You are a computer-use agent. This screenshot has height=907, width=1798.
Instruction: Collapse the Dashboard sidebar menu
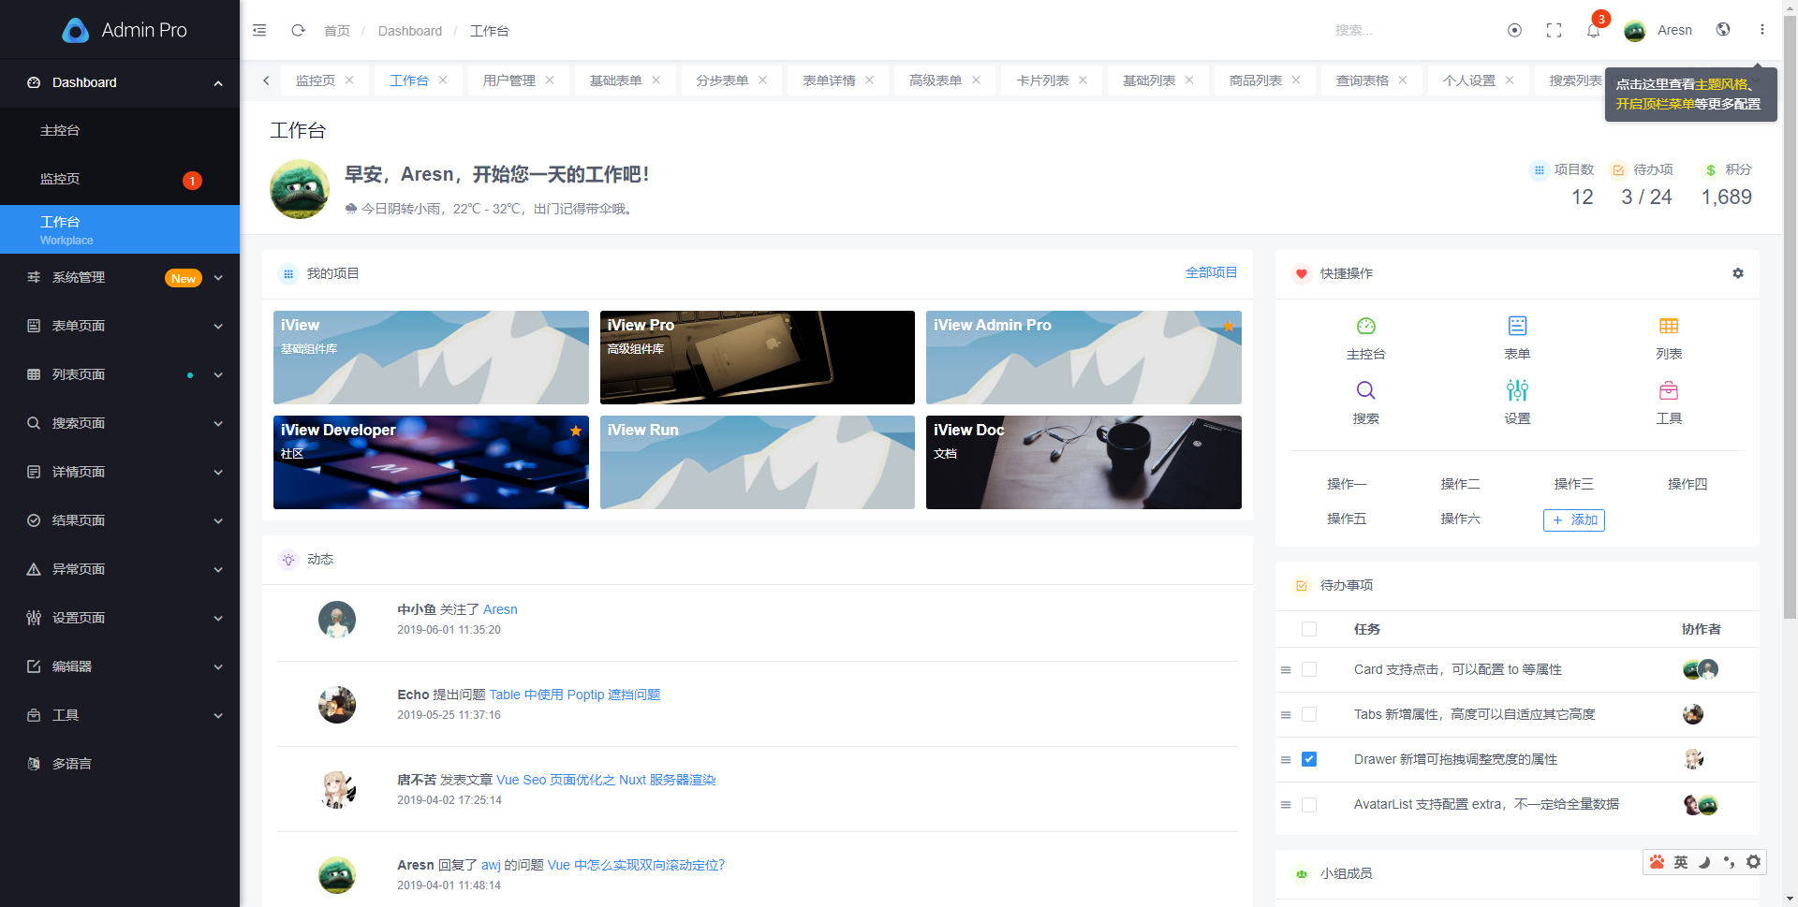pyautogui.click(x=120, y=82)
